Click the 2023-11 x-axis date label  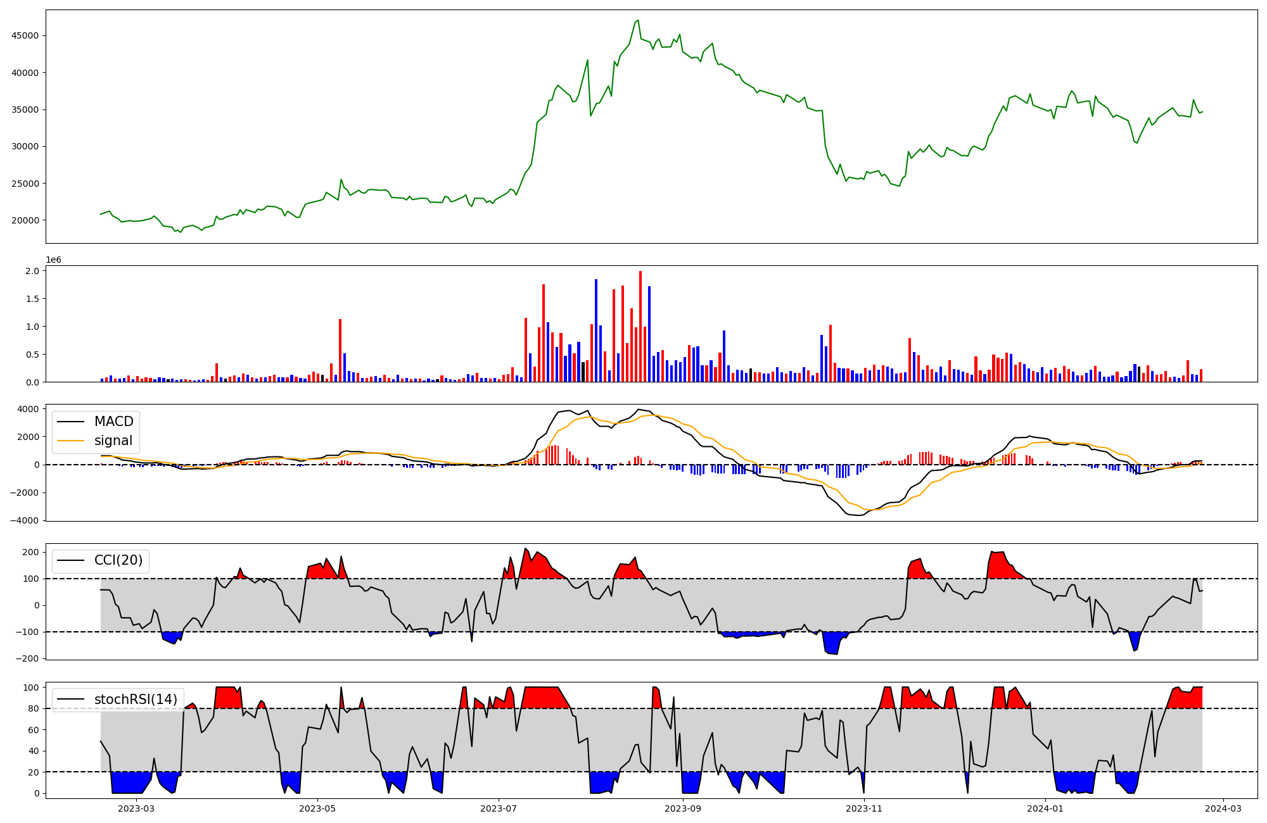tap(864, 808)
